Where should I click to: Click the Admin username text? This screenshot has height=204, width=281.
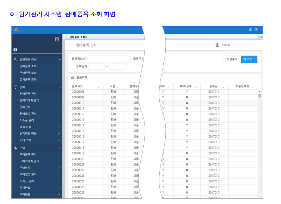[x=226, y=45]
